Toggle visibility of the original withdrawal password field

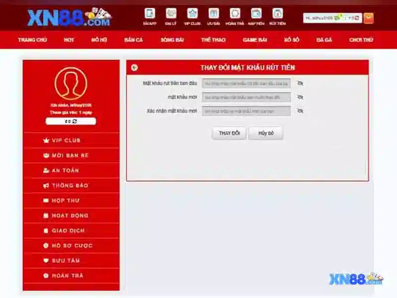(300, 83)
